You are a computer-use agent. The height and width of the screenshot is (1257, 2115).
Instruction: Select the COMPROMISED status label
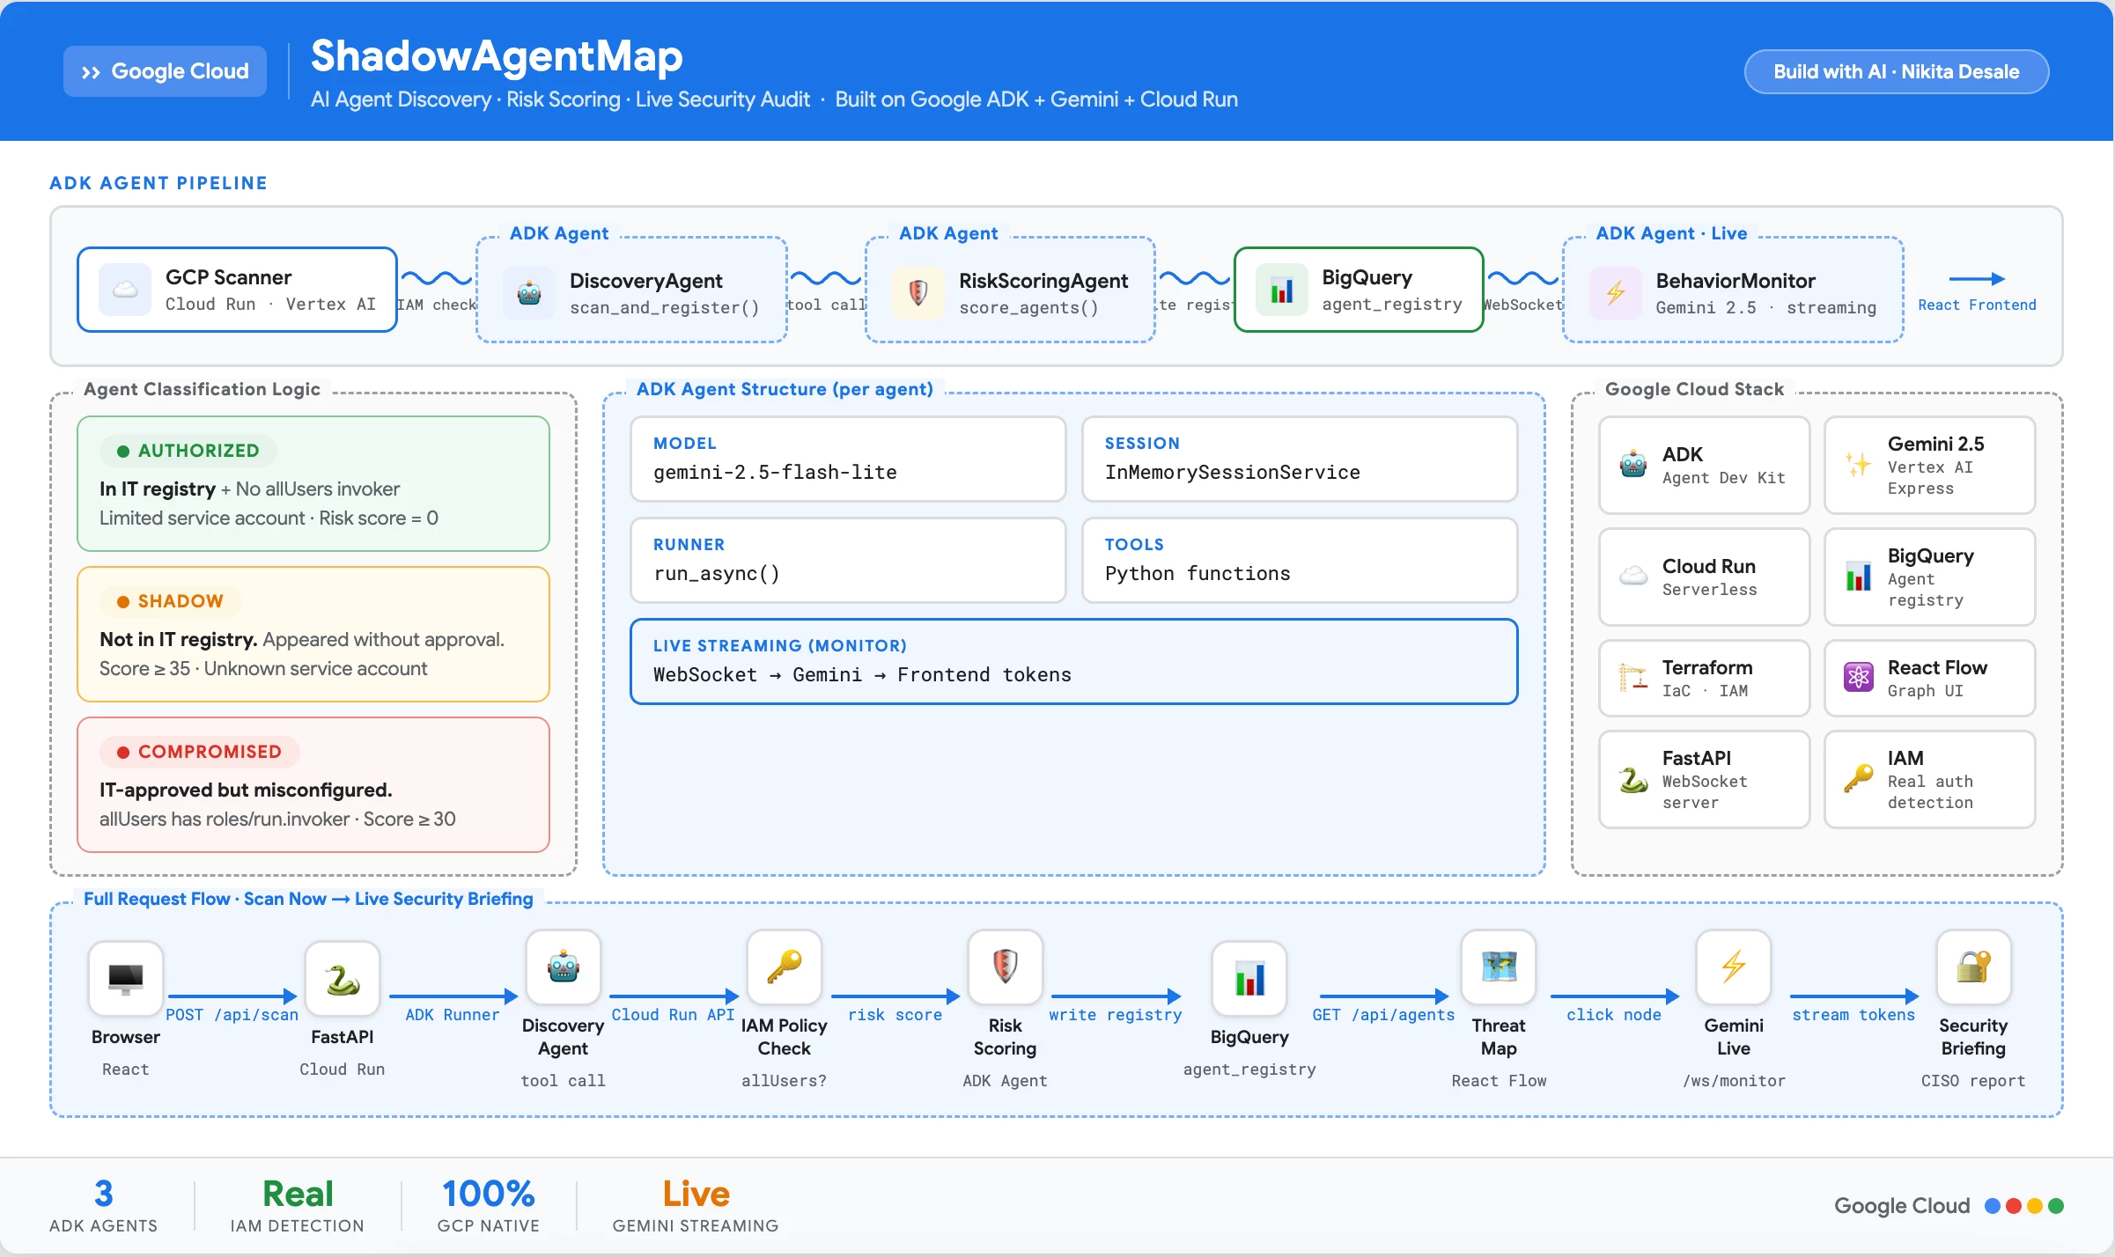click(x=200, y=752)
